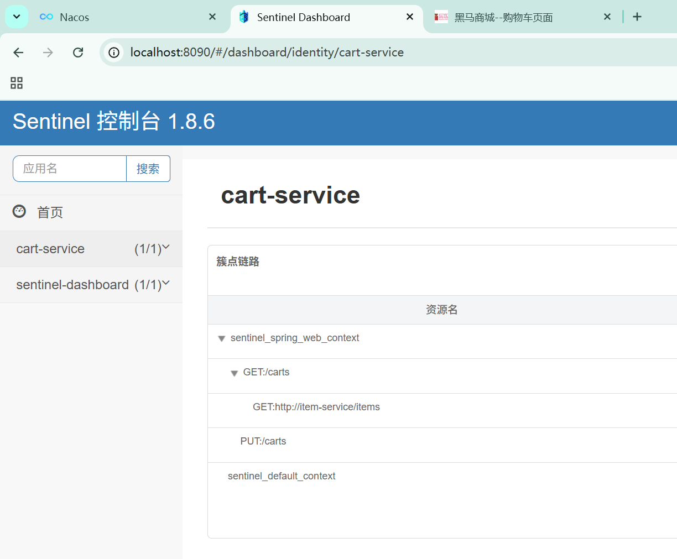The width and height of the screenshot is (677, 559).
Task: Collapse the sentinel_spring_web_context triangle
Action: tap(221, 338)
